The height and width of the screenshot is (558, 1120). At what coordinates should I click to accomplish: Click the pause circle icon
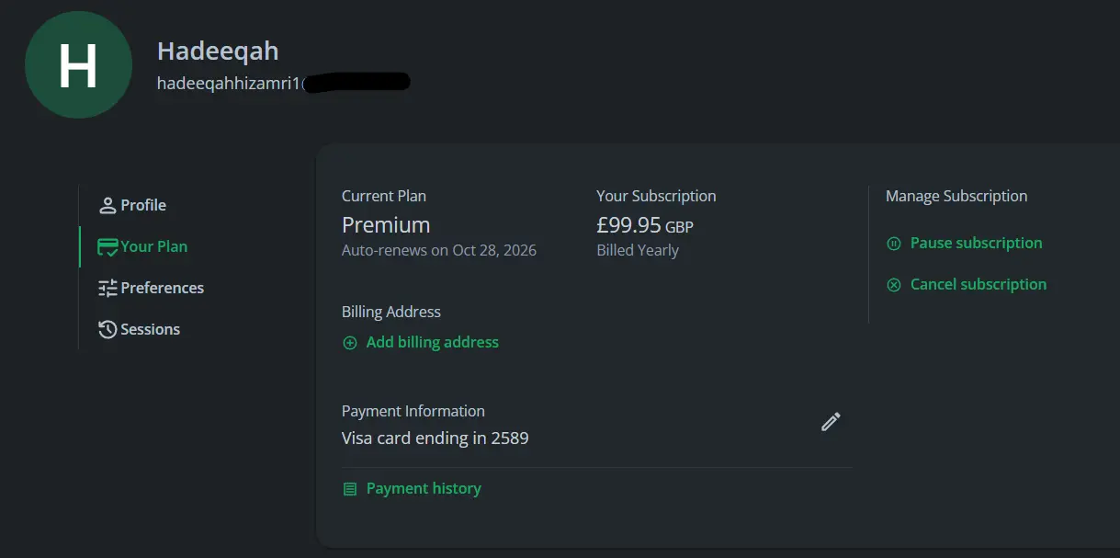coord(894,244)
